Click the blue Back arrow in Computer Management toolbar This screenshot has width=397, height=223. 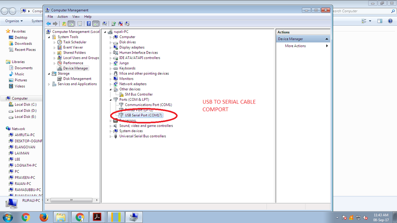(48, 24)
